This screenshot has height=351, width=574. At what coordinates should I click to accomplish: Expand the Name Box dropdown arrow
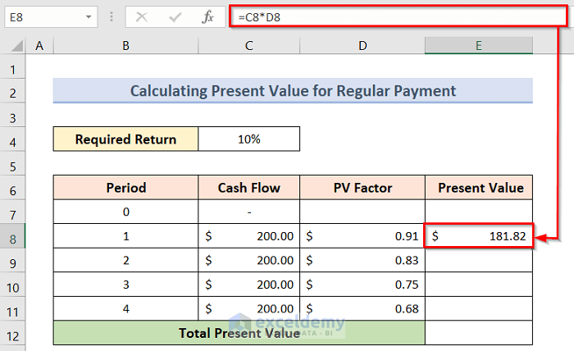88,16
